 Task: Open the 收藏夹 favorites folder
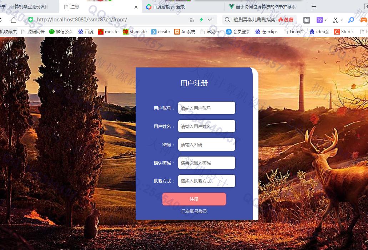(9, 32)
